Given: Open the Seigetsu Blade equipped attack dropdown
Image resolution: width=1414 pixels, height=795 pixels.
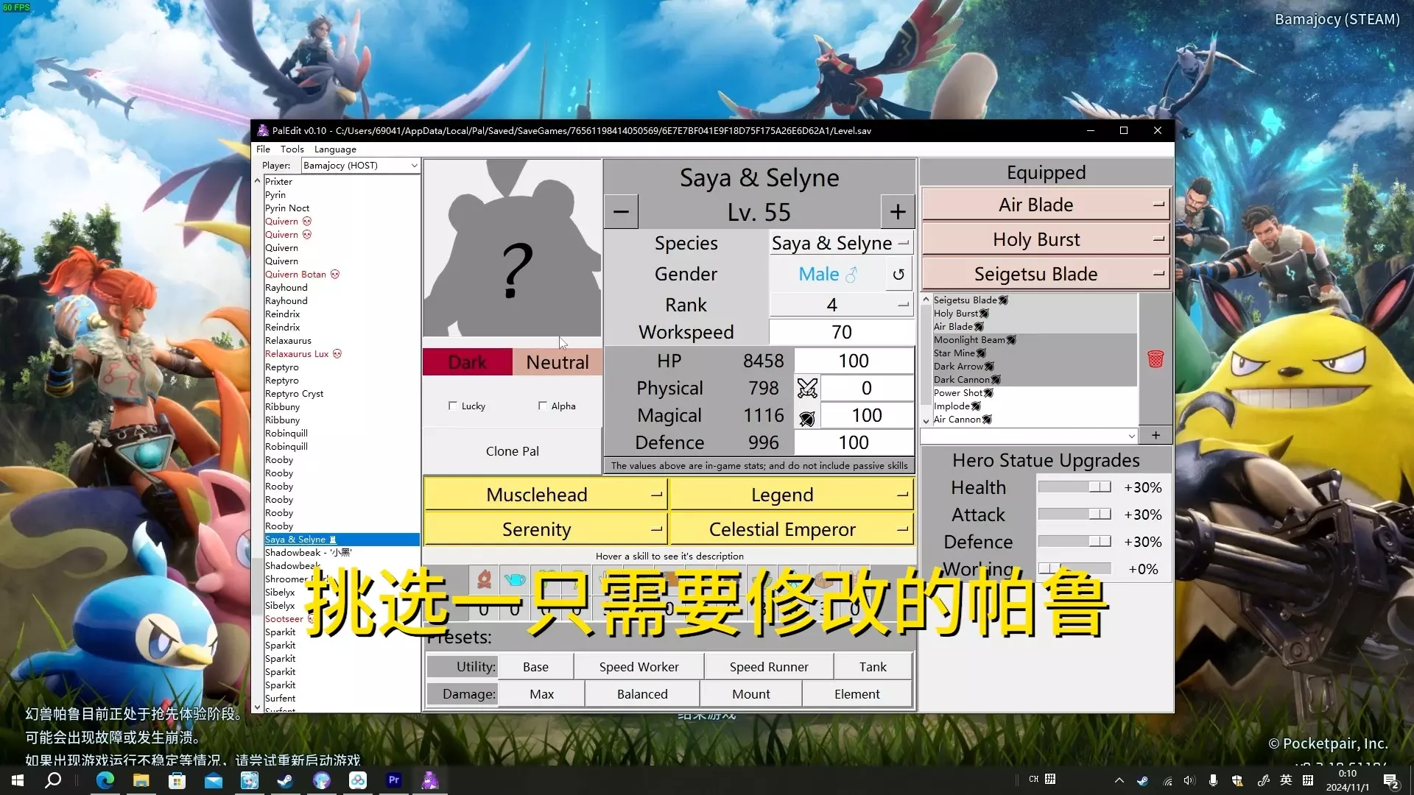Looking at the screenshot, I should [1046, 274].
